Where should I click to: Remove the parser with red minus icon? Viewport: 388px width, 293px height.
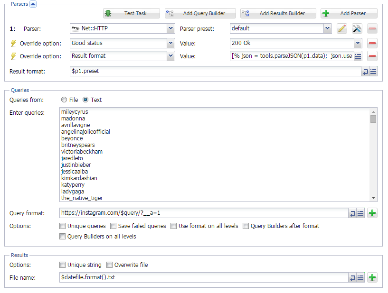click(372, 28)
